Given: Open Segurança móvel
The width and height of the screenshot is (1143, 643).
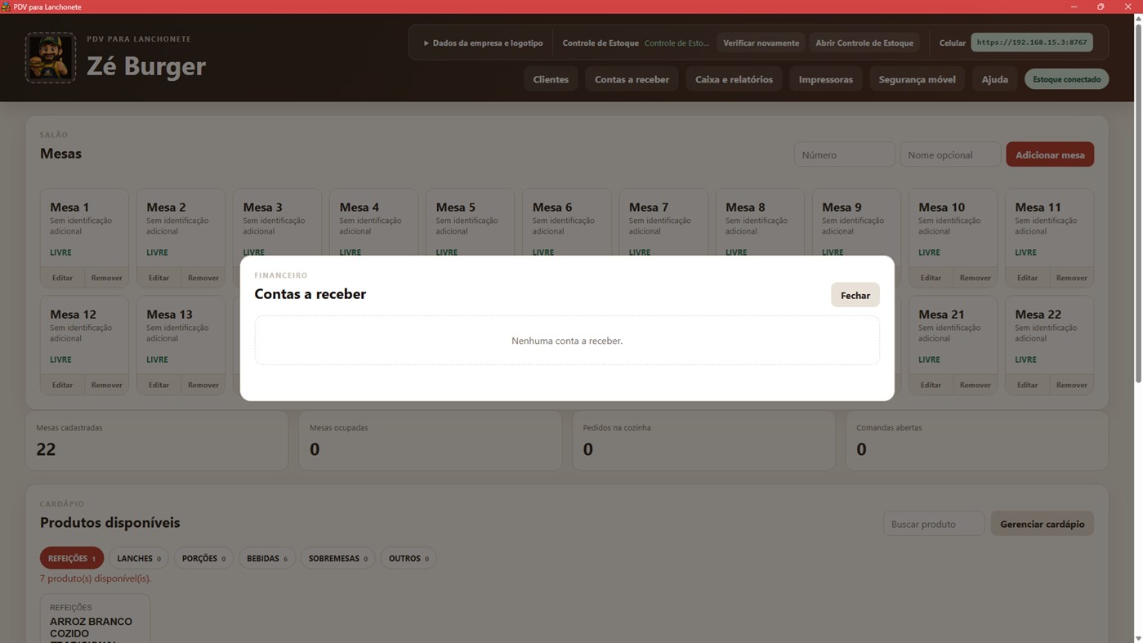Looking at the screenshot, I should click(x=917, y=79).
